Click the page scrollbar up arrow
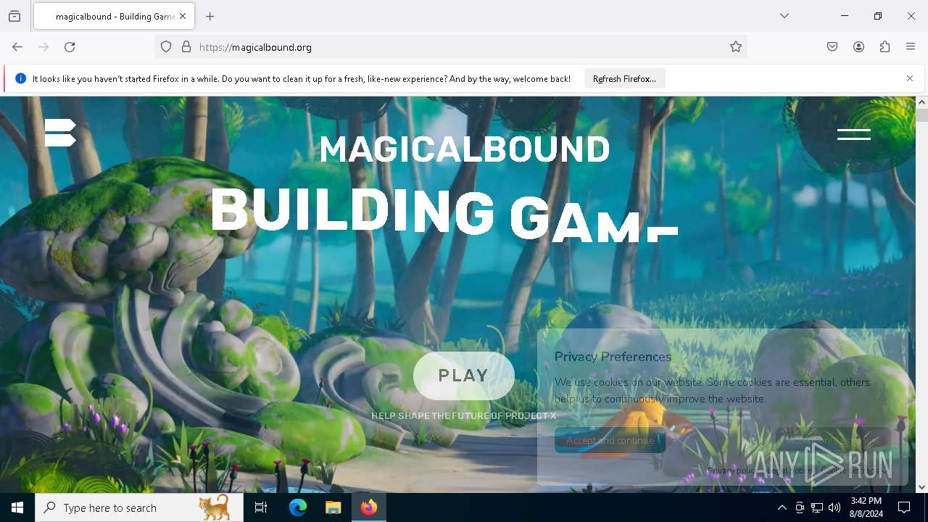The image size is (928, 522). (921, 102)
